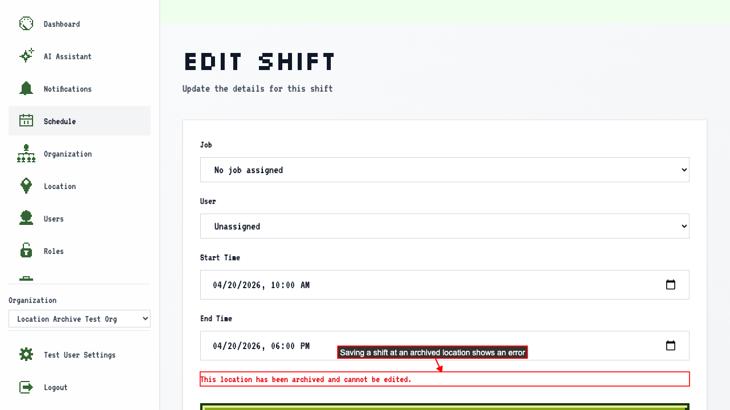Select the Schedule calendar icon
730x410 pixels.
point(26,121)
